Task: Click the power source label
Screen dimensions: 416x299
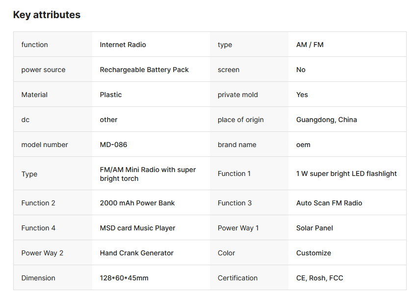Action: [x=43, y=70]
